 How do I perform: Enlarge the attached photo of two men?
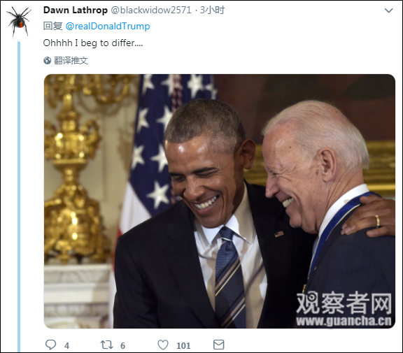[220, 201]
